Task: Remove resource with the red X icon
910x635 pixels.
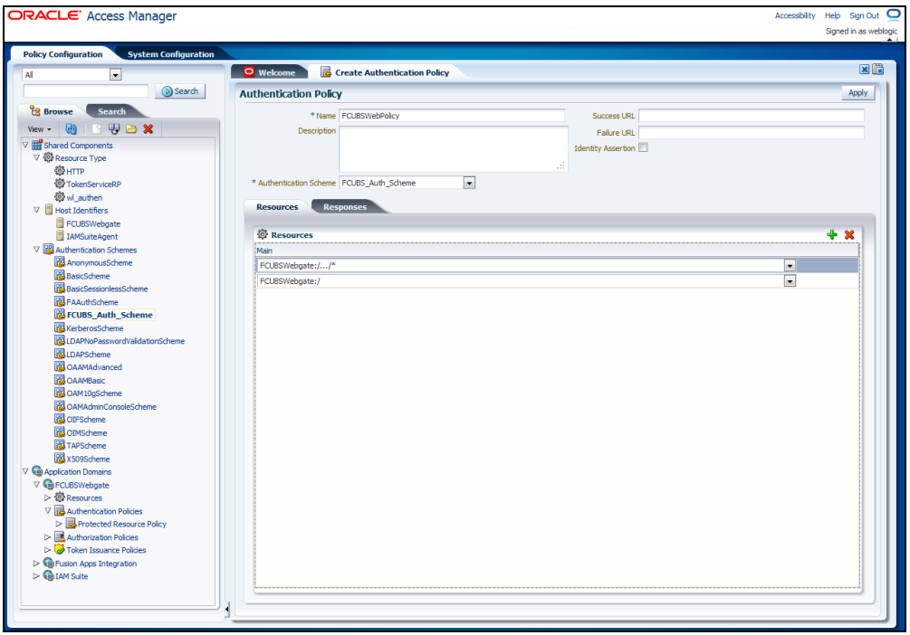Action: pyautogui.click(x=849, y=235)
